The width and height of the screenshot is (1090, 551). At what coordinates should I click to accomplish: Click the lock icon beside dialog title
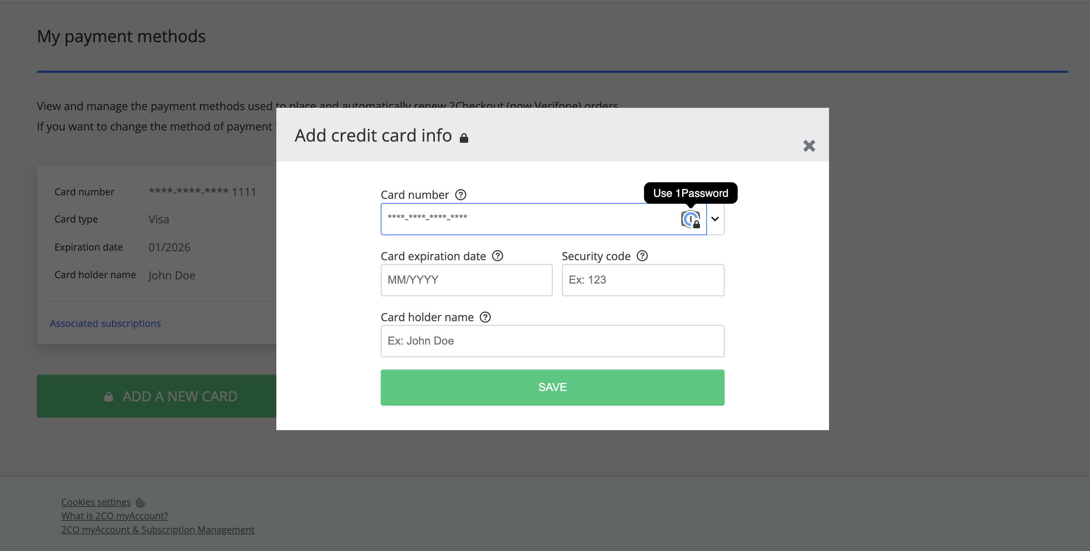[464, 138]
